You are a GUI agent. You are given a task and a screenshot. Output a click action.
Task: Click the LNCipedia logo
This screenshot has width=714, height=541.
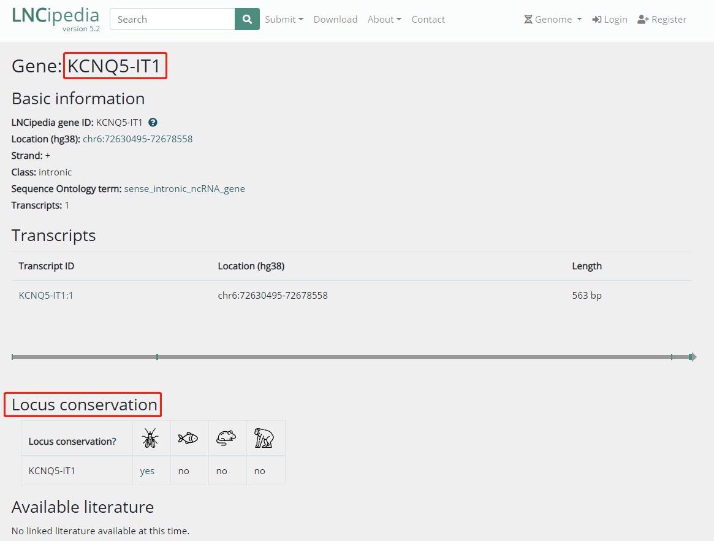tap(55, 18)
